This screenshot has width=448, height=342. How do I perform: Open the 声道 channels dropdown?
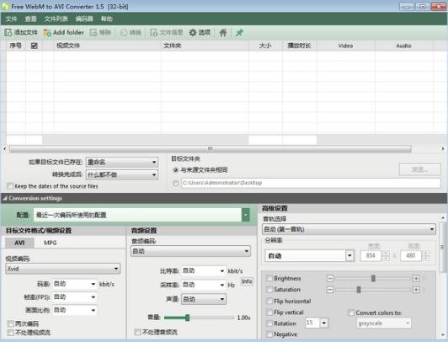pyautogui.click(x=204, y=299)
